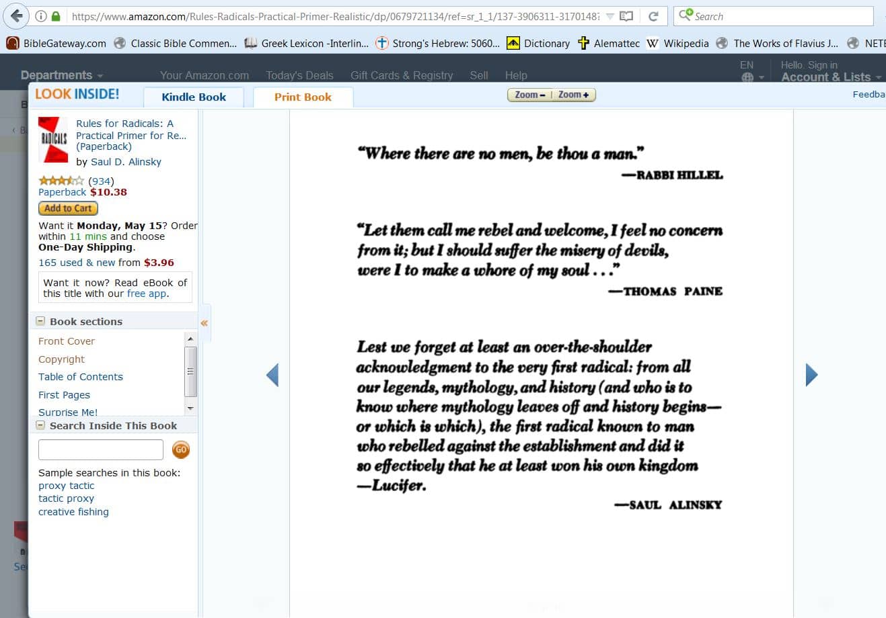Screen dimensions: 886x618
Task: Open the Departments dropdown menu
Action: pyautogui.click(x=62, y=75)
